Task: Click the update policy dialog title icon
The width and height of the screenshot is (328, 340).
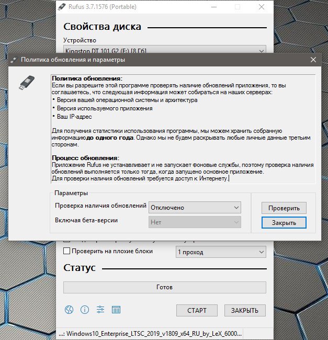Action: coord(14,60)
